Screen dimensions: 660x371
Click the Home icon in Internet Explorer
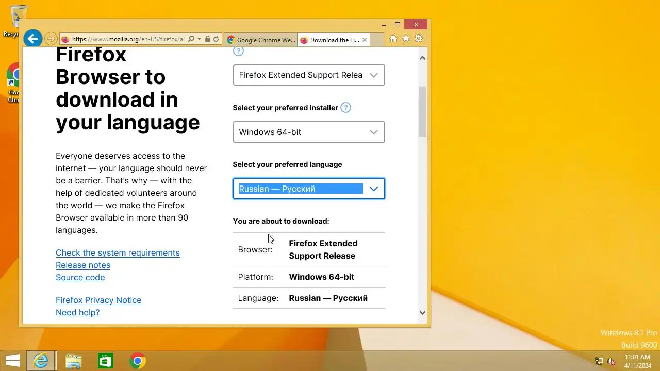point(393,39)
